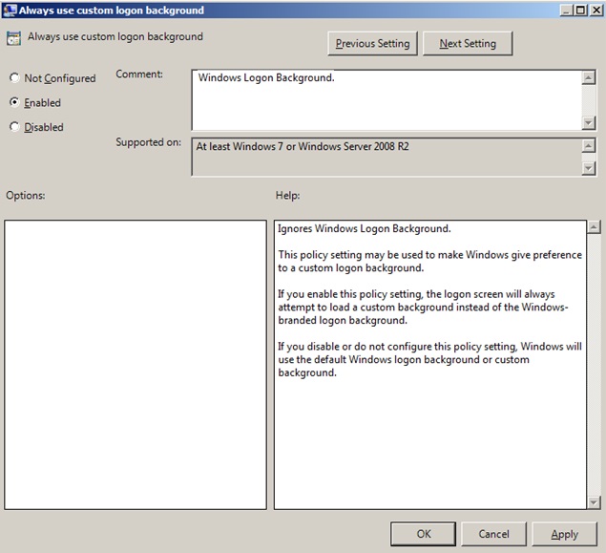
Task: Close the dialog with the X button
Action: pyautogui.click(x=596, y=11)
